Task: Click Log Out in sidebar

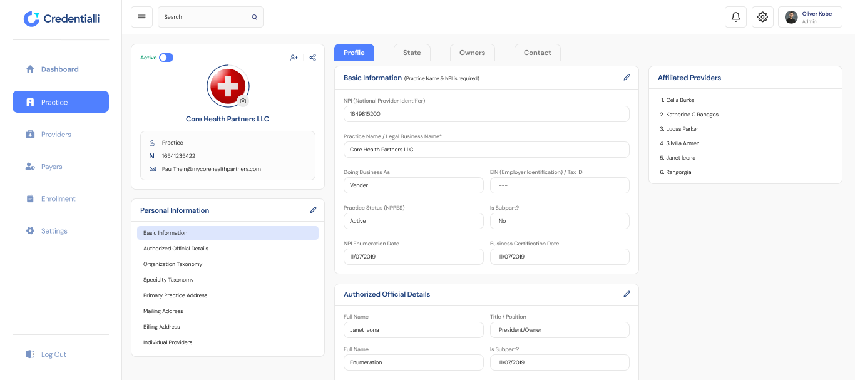Action: click(53, 354)
